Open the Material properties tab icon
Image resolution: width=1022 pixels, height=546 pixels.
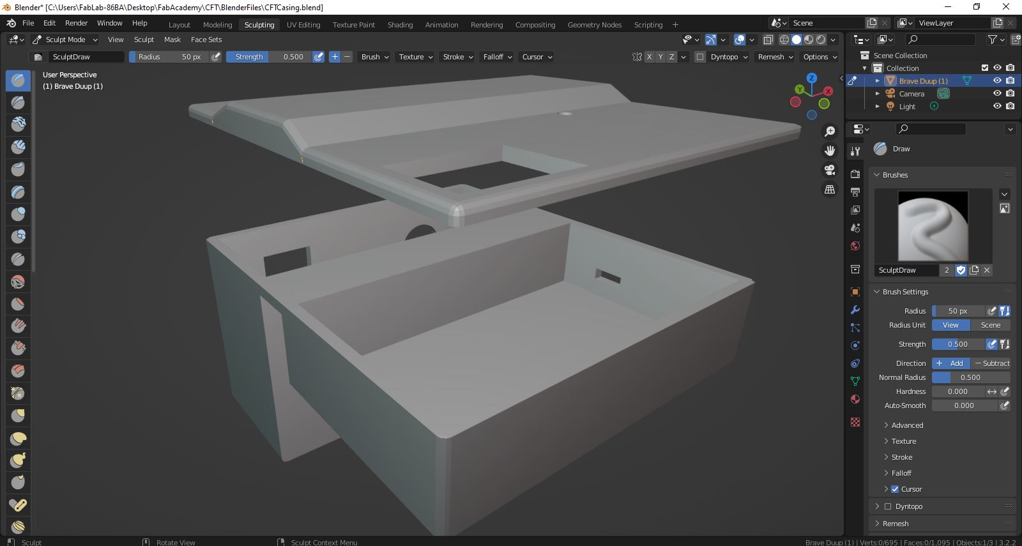(855, 399)
